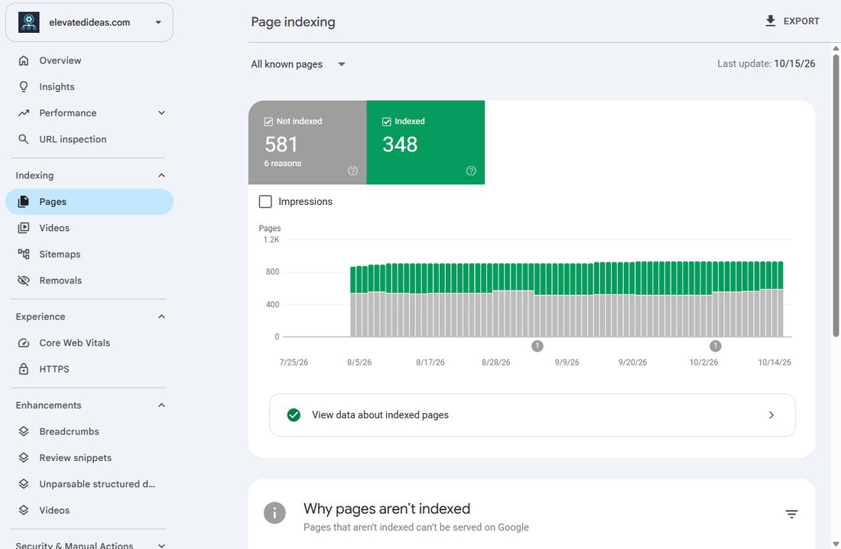841x549 pixels.
Task: Open the All known pages dropdown
Action: coord(298,64)
